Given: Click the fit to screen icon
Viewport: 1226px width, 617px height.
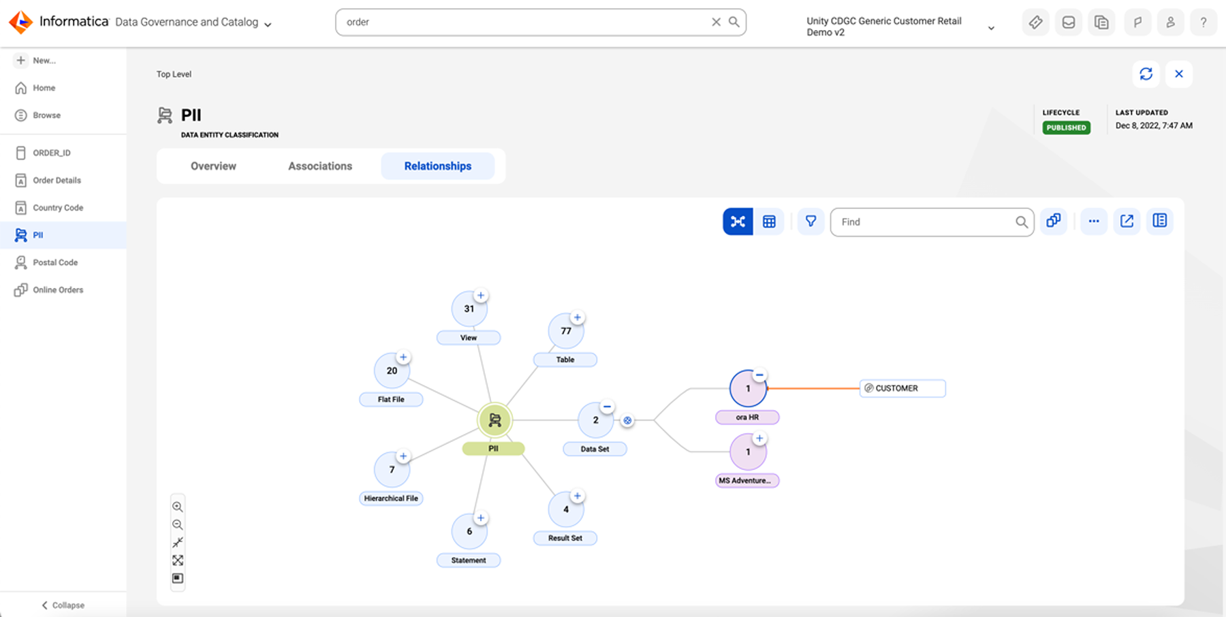Looking at the screenshot, I should click(178, 560).
